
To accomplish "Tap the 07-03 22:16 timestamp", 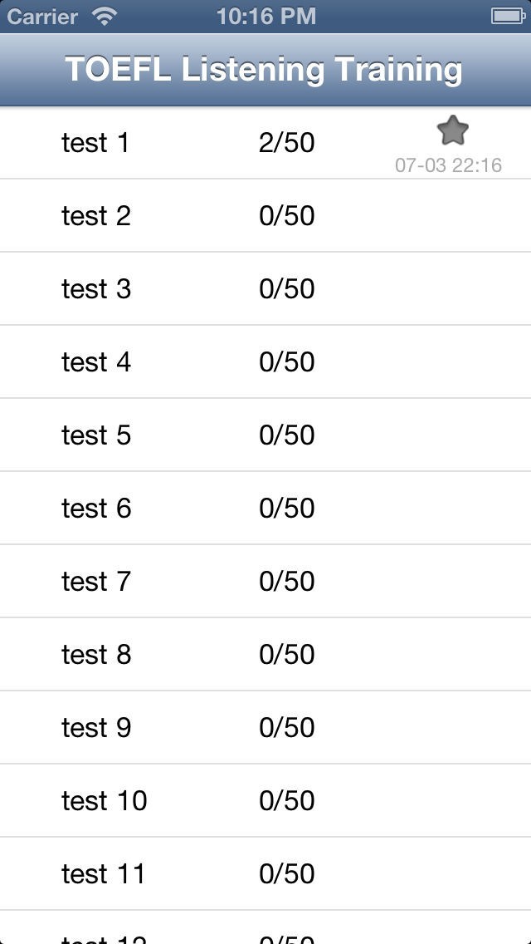I will point(448,165).
